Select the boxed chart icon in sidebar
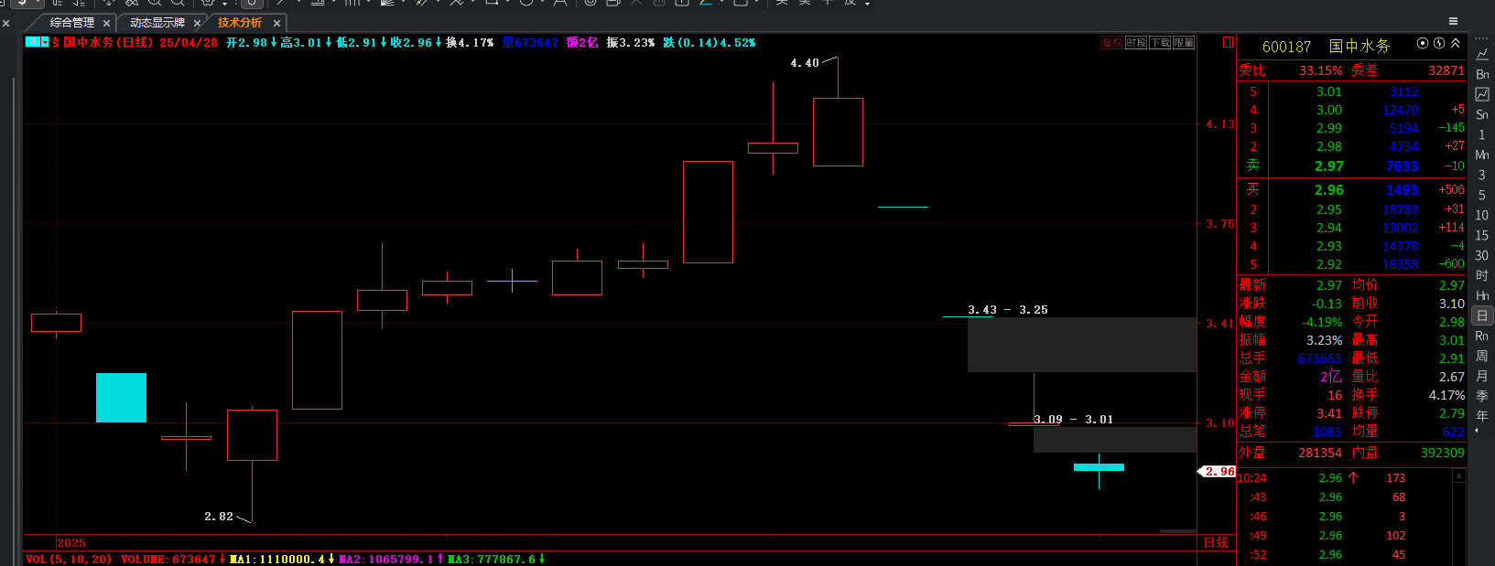The width and height of the screenshot is (1495, 566). coord(1482,94)
